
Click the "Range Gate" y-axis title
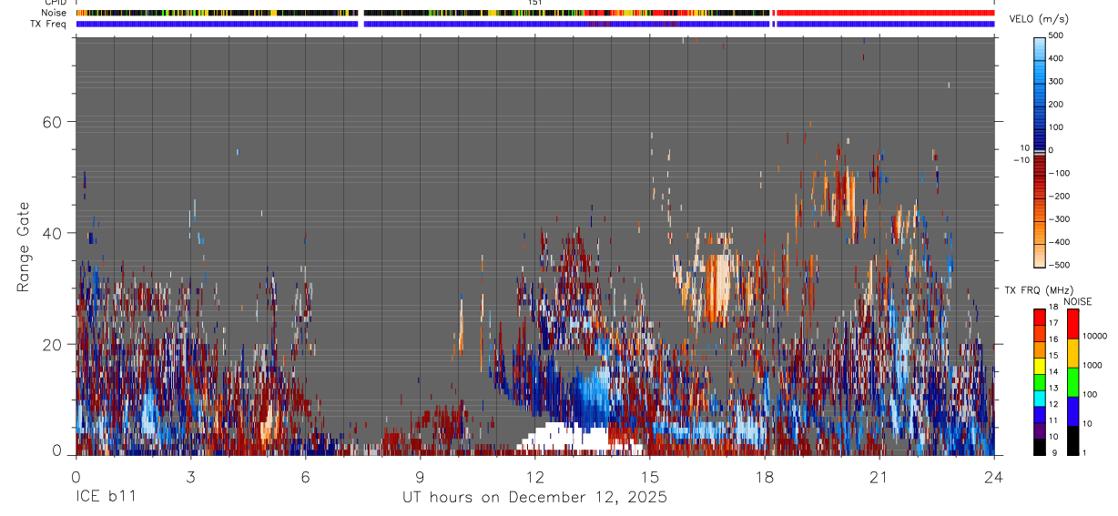25,247
